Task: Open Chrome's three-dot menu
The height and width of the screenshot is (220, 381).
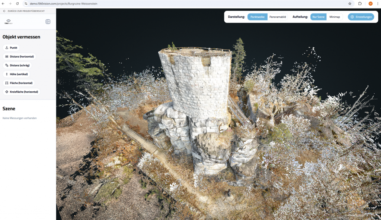Action: click(x=377, y=3)
